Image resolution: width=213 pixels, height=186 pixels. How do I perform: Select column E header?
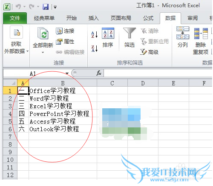pyautogui.click(x=173, y=83)
